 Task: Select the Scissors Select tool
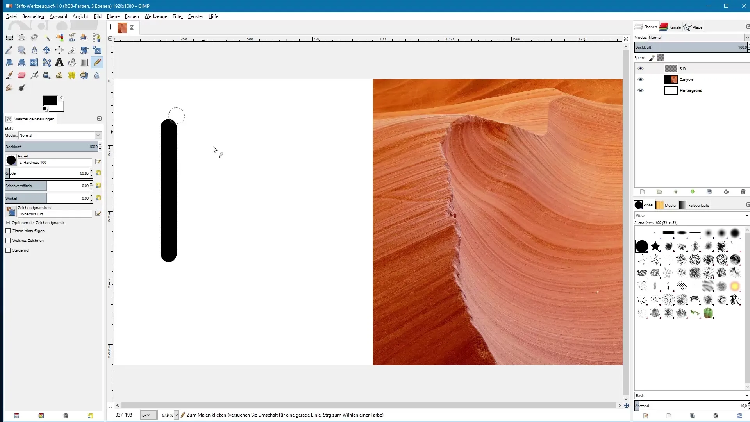click(72, 38)
